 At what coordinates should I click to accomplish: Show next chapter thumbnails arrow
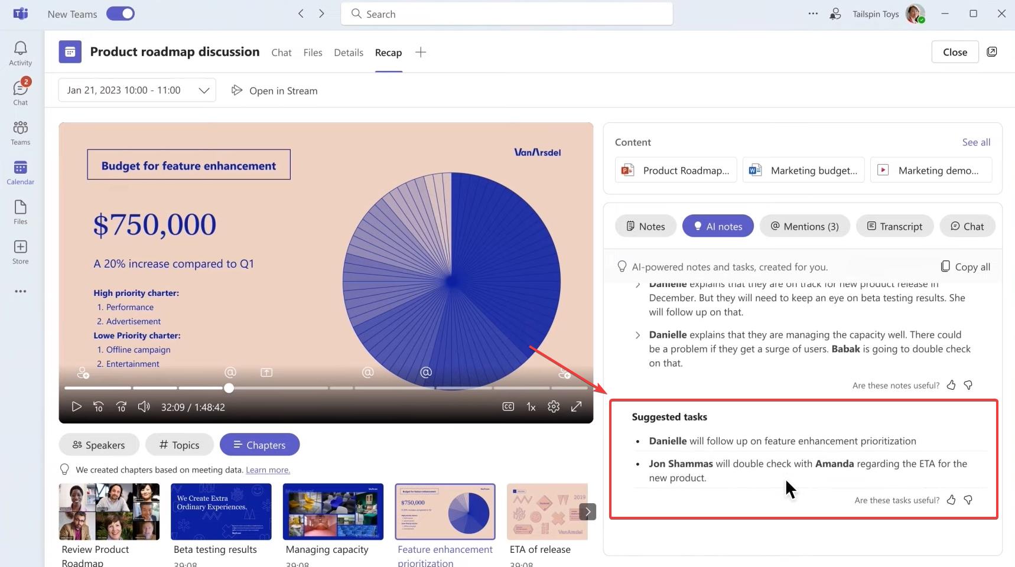587,511
